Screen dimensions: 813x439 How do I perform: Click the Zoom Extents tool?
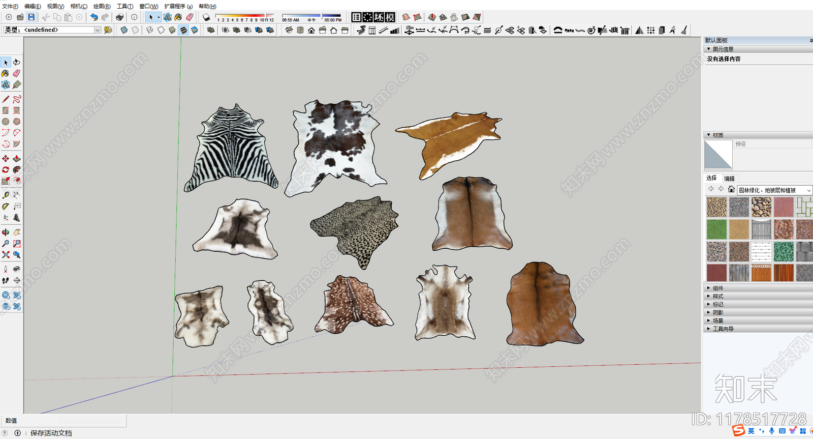coord(6,255)
